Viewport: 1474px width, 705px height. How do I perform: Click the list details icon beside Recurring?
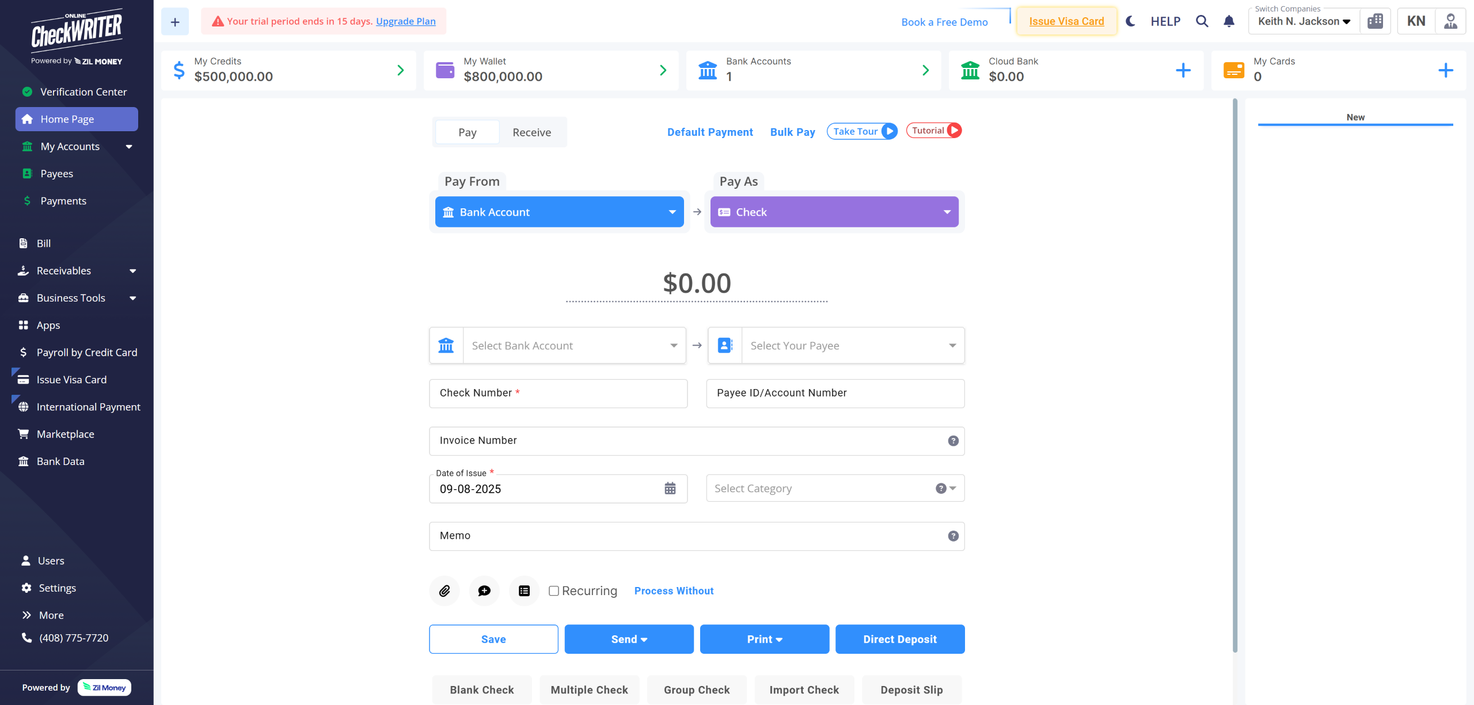[524, 590]
